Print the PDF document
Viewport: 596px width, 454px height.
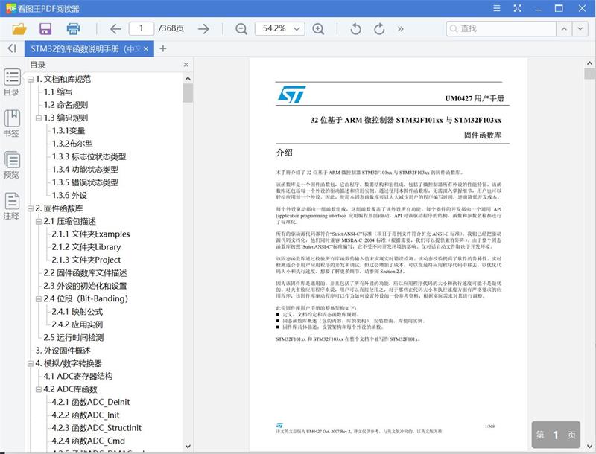tap(73, 29)
